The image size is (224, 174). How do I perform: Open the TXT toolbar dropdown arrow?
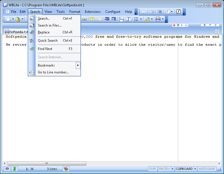(163, 19)
